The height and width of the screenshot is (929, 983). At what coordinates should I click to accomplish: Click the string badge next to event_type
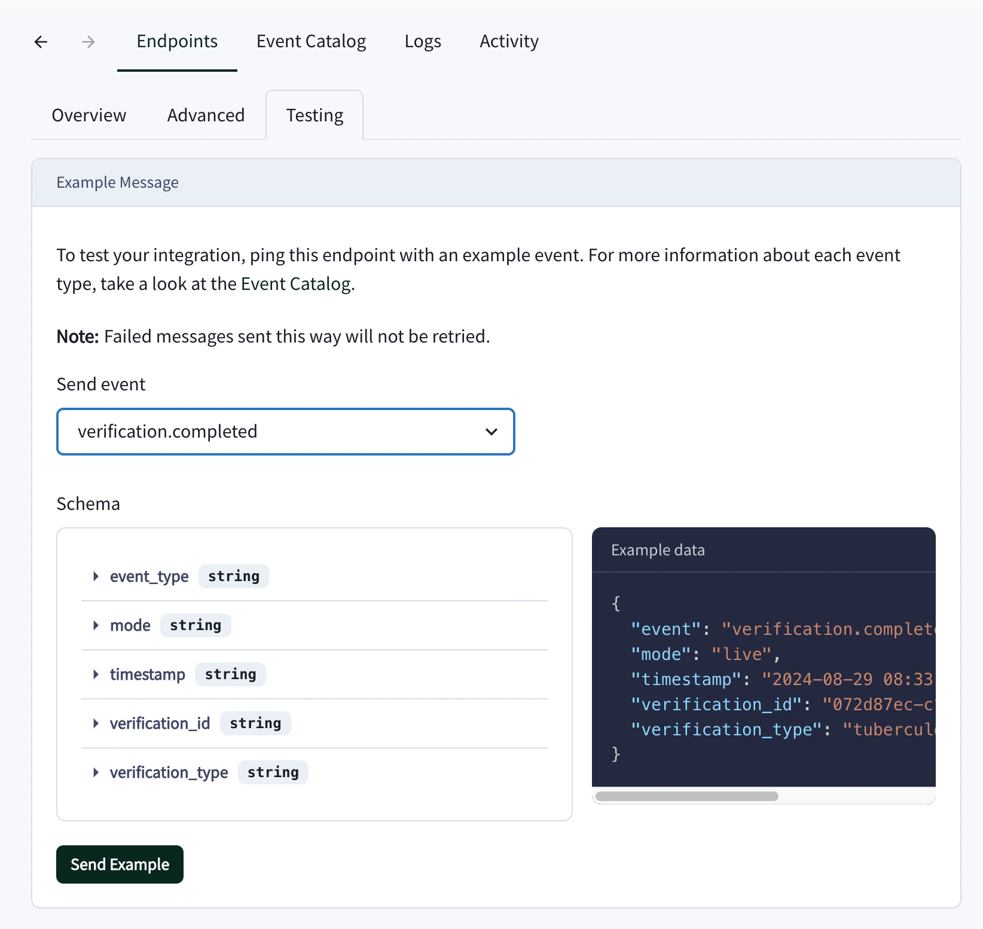[x=234, y=576]
